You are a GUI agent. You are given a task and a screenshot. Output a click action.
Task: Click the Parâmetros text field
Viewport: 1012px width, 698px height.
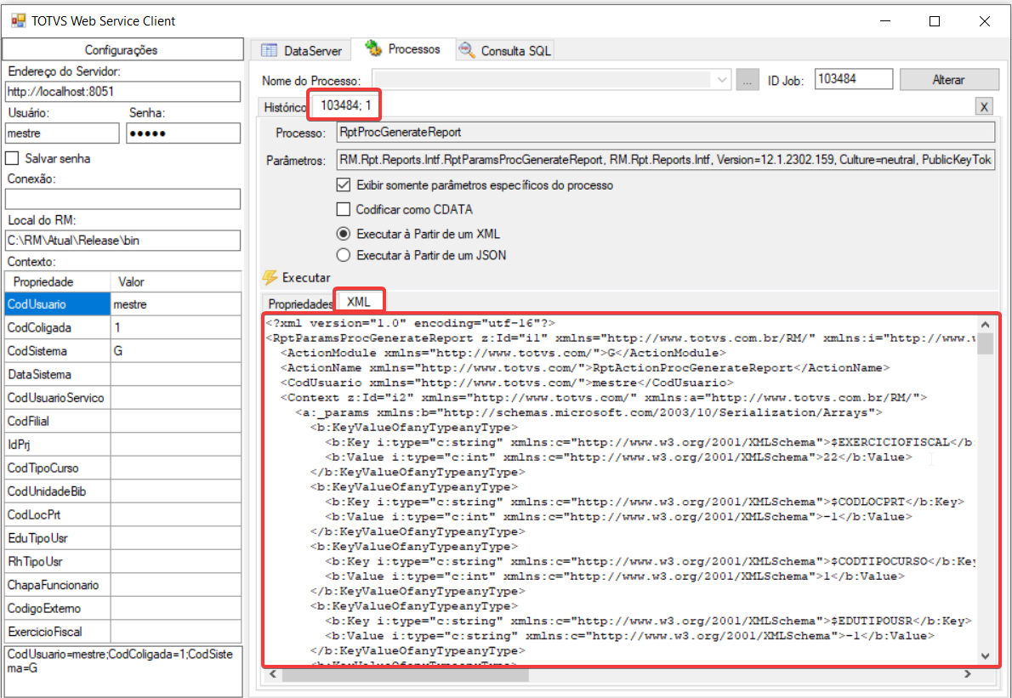click(665, 159)
